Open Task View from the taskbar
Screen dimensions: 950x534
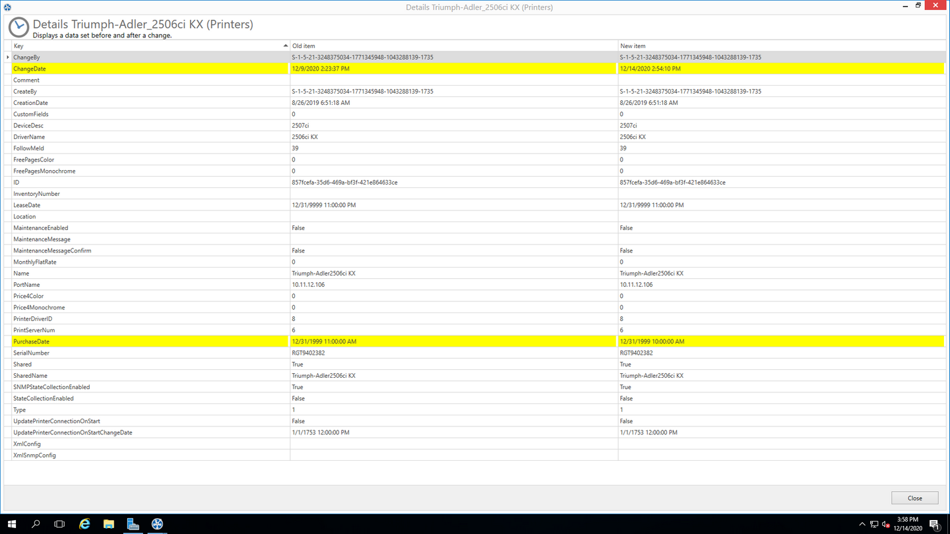point(59,524)
